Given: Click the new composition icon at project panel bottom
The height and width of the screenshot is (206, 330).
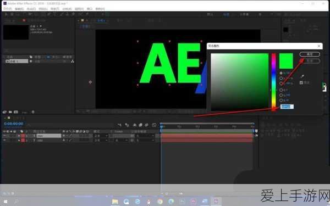Looking at the screenshot, I should pyautogui.click(x=15, y=112).
